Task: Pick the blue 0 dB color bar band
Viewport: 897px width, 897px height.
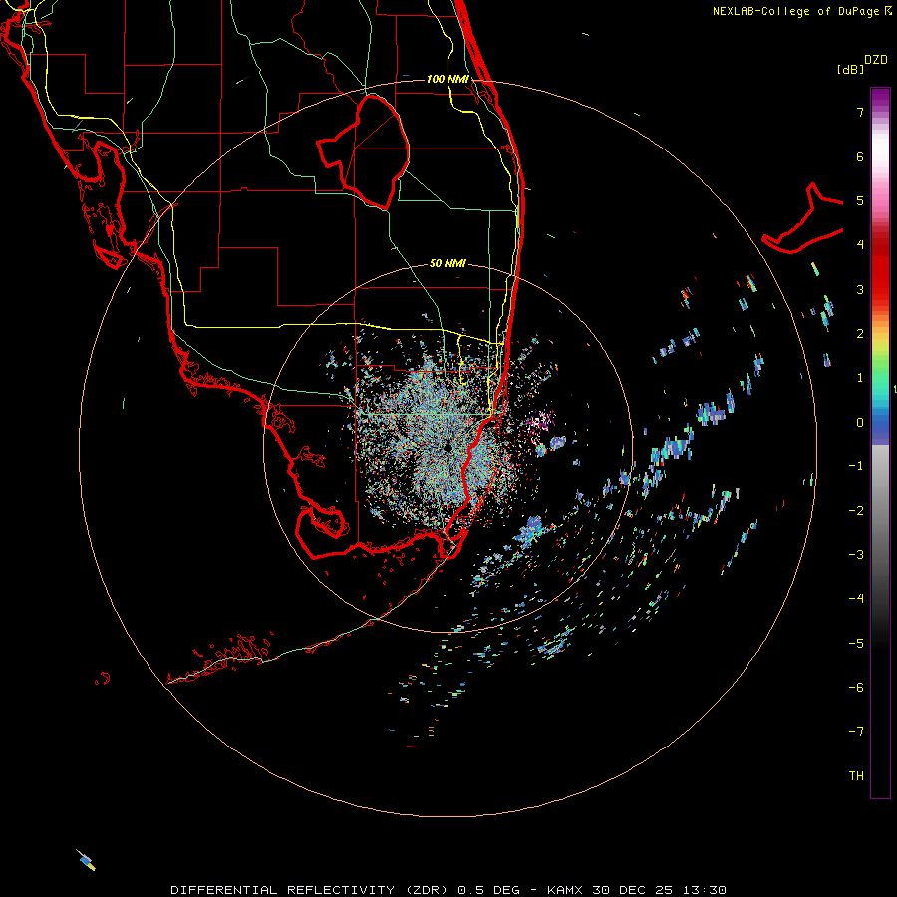Action: (x=880, y=422)
